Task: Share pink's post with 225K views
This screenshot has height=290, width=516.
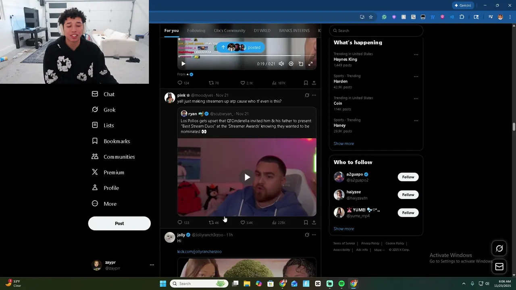Action: (x=314, y=223)
